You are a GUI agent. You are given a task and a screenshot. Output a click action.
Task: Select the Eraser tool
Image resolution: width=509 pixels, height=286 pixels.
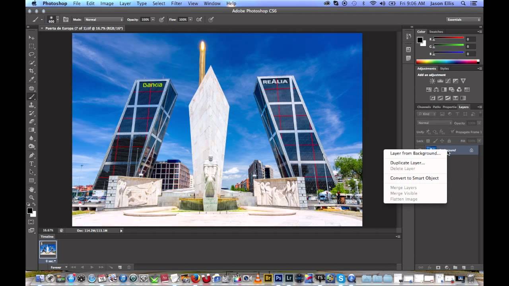point(32,122)
